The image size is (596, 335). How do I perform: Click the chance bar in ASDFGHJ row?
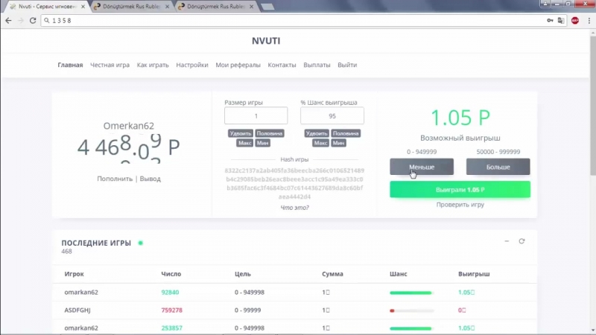pos(412,310)
